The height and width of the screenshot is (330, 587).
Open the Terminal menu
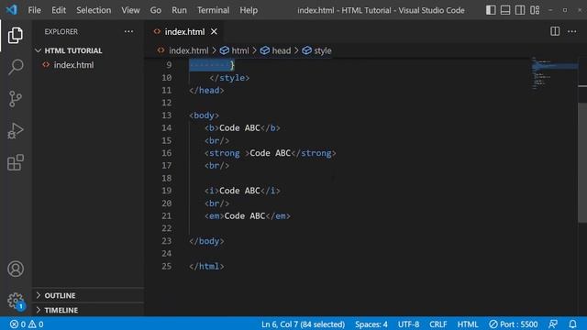pyautogui.click(x=214, y=10)
